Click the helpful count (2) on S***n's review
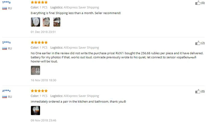The image size is (209, 123). (203, 43)
